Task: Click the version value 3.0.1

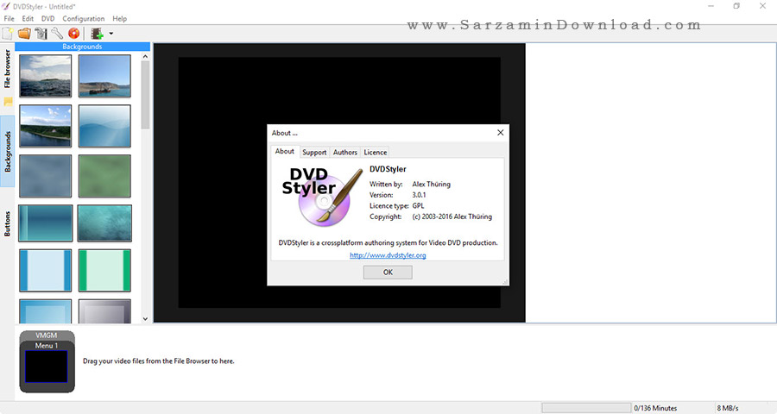Action: [x=419, y=195]
